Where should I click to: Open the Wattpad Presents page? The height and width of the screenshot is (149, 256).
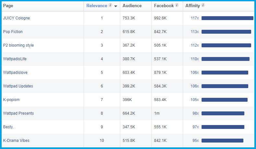(x=18, y=113)
